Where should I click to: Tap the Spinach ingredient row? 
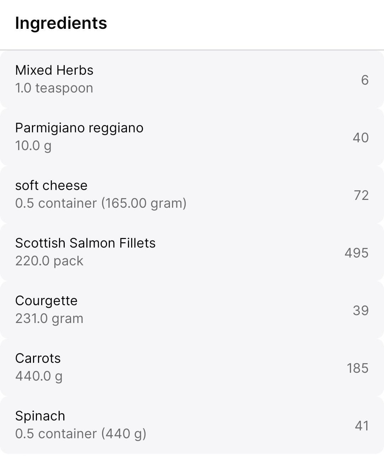coord(192,425)
